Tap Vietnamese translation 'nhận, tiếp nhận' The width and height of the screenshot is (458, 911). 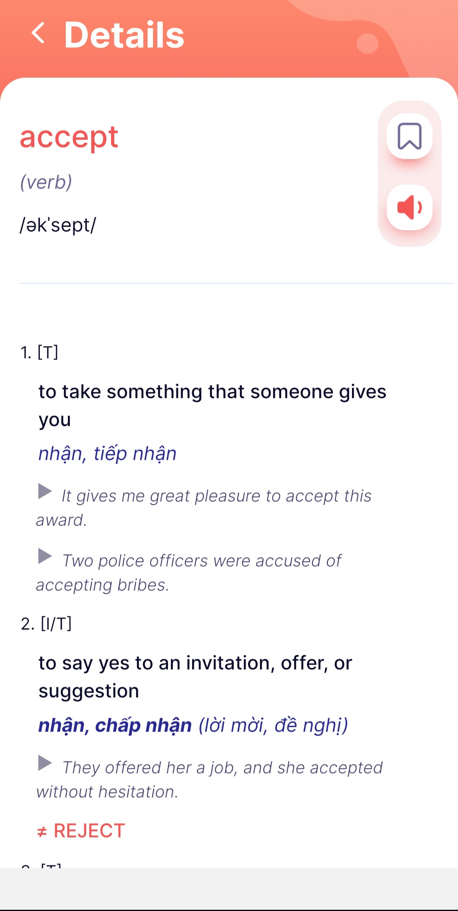[107, 454]
